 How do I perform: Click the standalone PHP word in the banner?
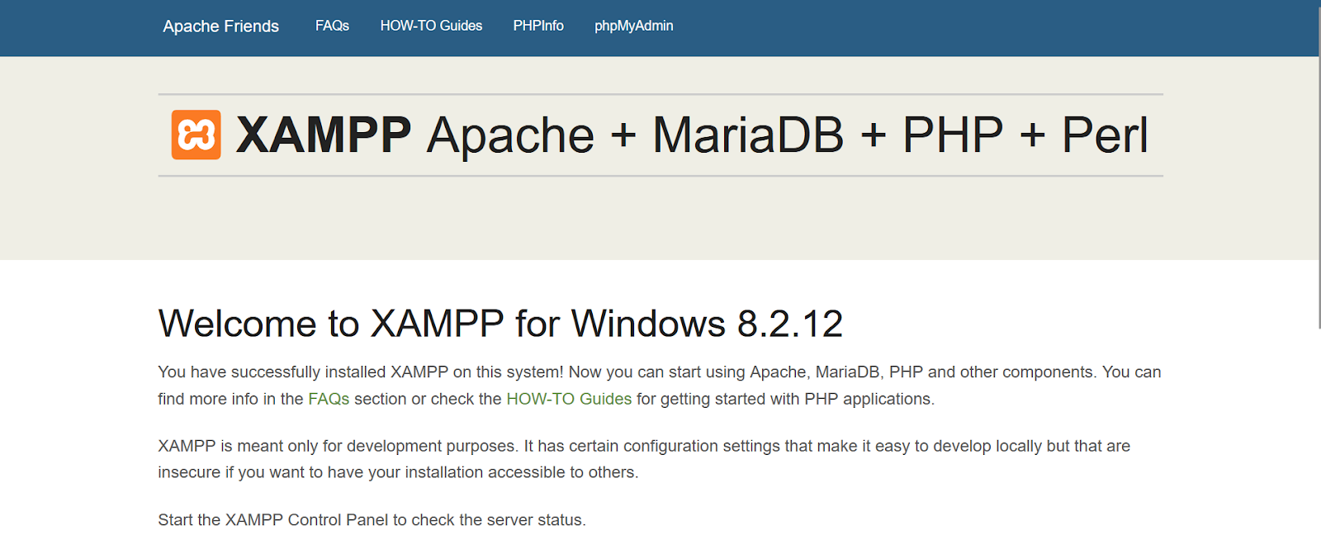953,135
